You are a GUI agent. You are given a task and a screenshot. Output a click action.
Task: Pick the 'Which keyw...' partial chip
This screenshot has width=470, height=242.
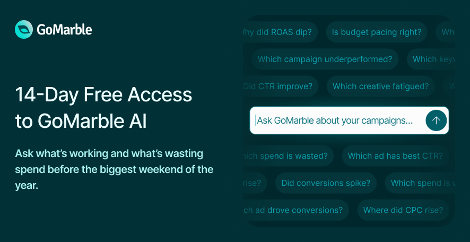431,59
